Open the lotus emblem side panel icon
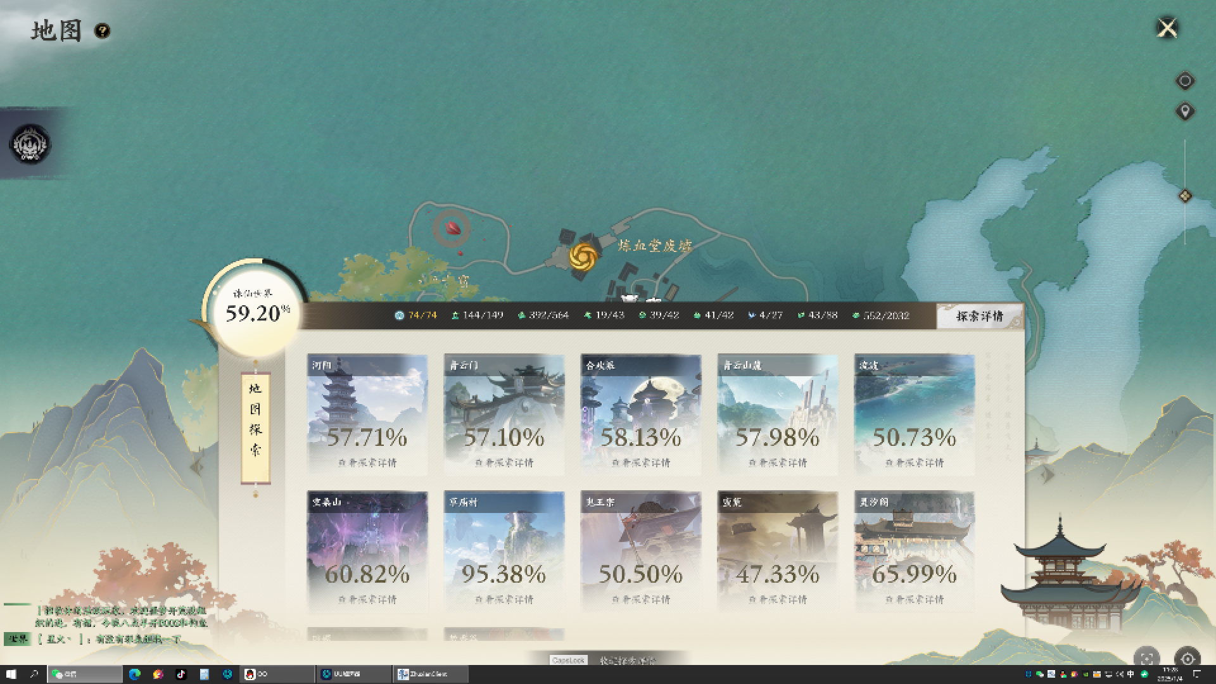Viewport: 1216px width, 684px height. pyautogui.click(x=30, y=144)
